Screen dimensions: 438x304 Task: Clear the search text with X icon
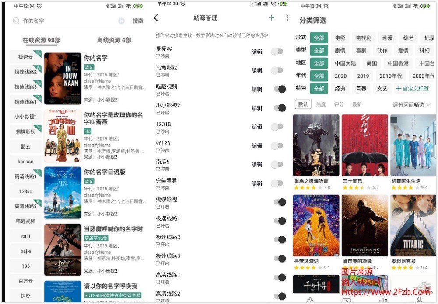point(121,21)
